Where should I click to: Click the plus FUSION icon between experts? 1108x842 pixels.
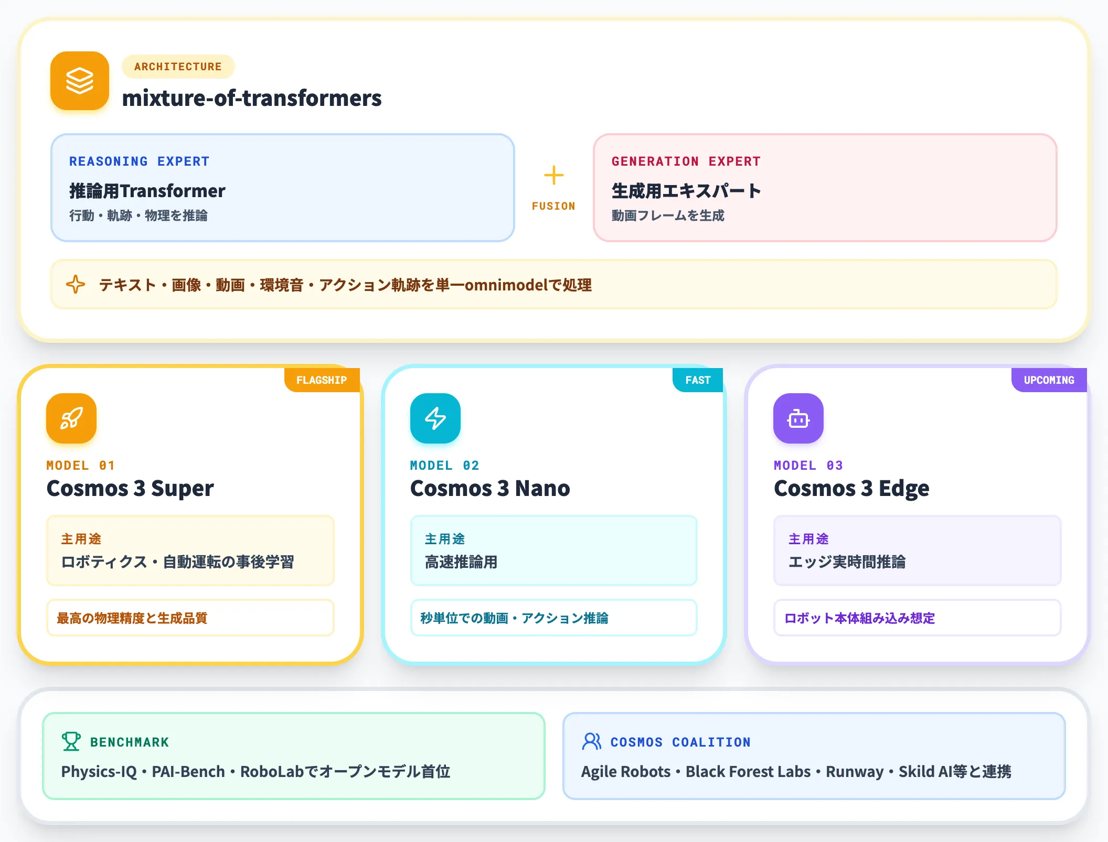tap(554, 175)
